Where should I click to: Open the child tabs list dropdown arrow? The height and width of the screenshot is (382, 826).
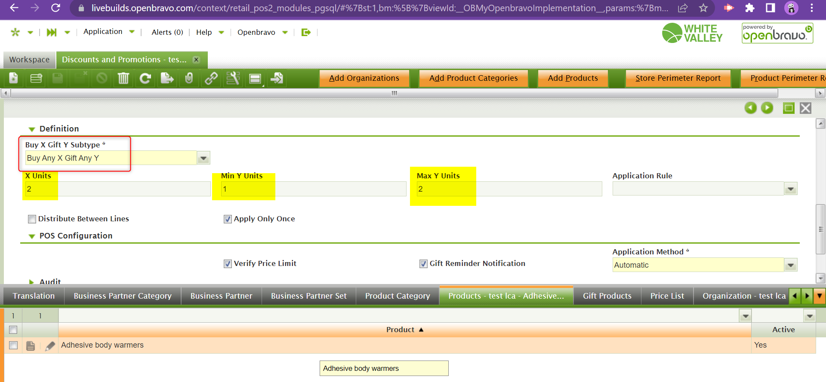(x=820, y=296)
